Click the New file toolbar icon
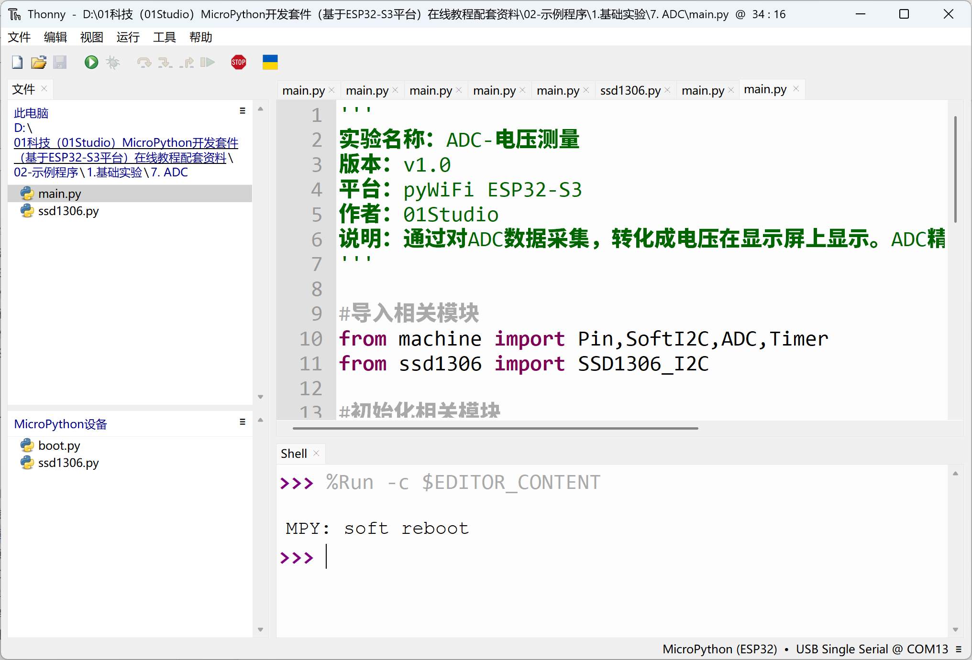Screen dimensions: 972x660 [x=17, y=62]
